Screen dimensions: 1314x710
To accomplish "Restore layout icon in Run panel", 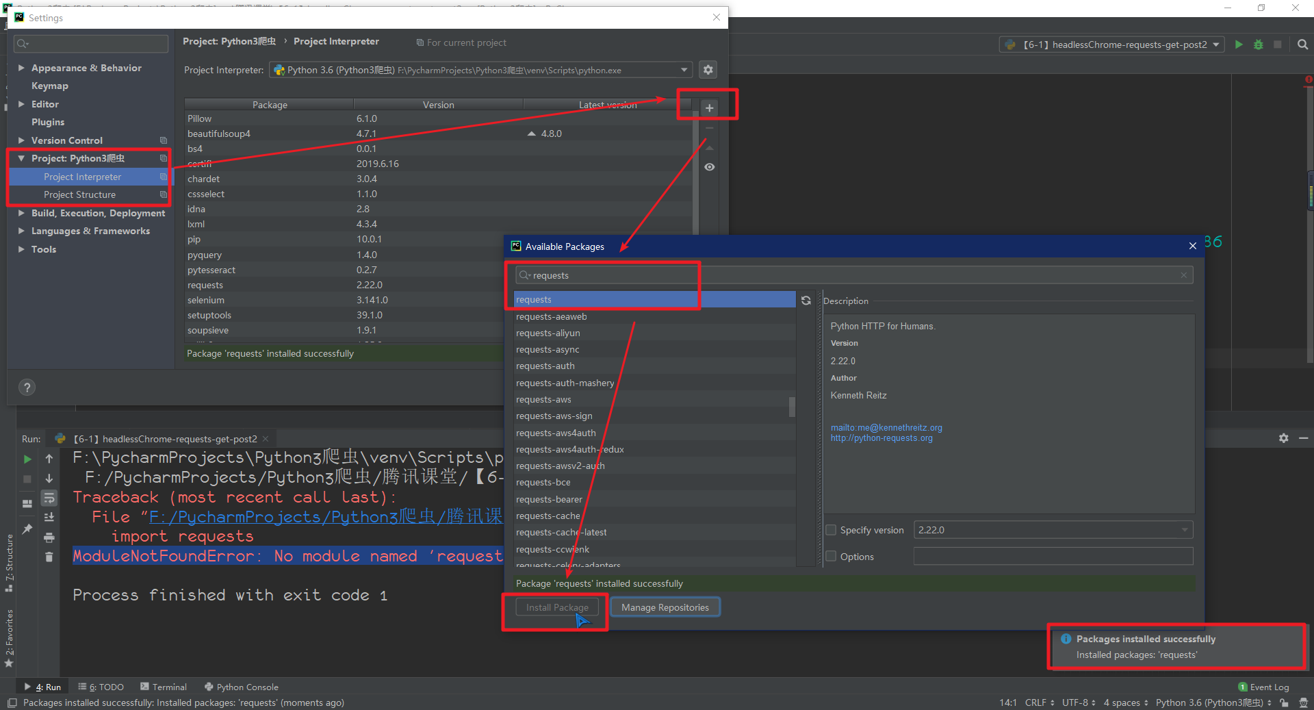I will (x=27, y=504).
